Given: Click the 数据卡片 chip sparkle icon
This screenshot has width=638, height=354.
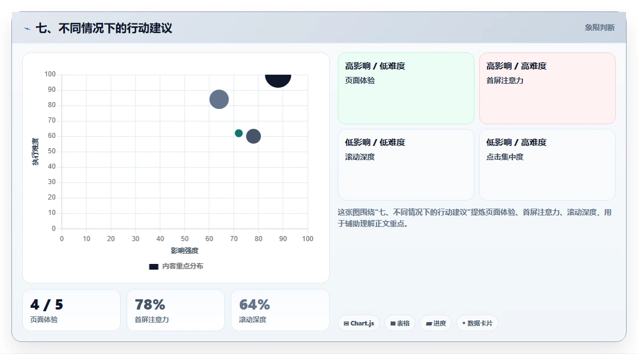Looking at the screenshot, I should click(x=464, y=323).
